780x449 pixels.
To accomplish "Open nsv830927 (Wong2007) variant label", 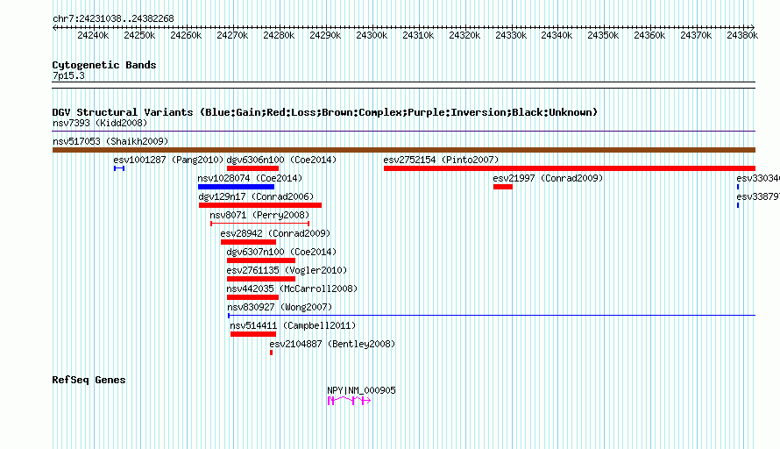I will pos(280,307).
